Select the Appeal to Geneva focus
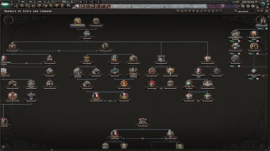270x151 pixels. click(31, 98)
